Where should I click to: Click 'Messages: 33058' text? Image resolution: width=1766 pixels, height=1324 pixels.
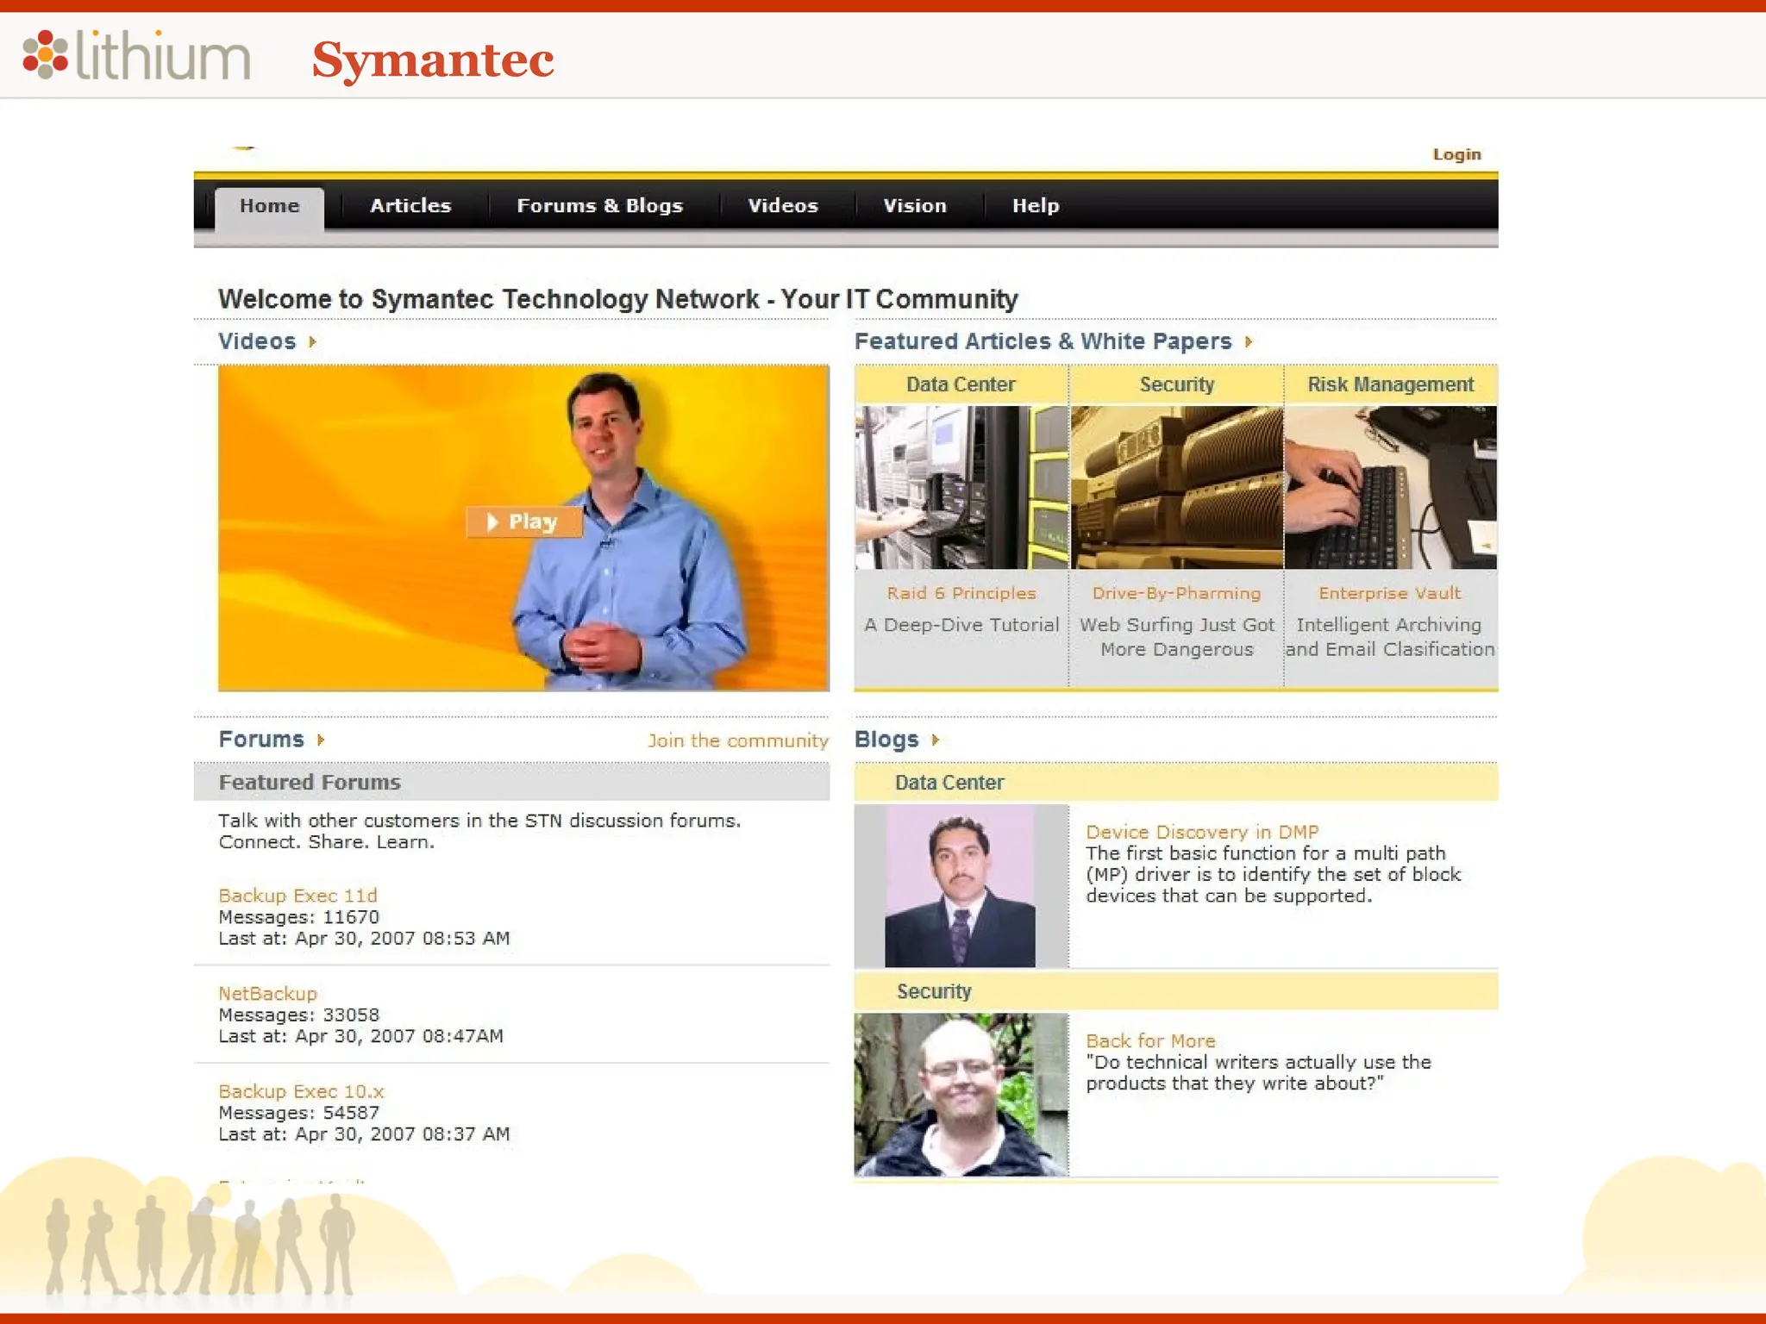pos(298,1015)
